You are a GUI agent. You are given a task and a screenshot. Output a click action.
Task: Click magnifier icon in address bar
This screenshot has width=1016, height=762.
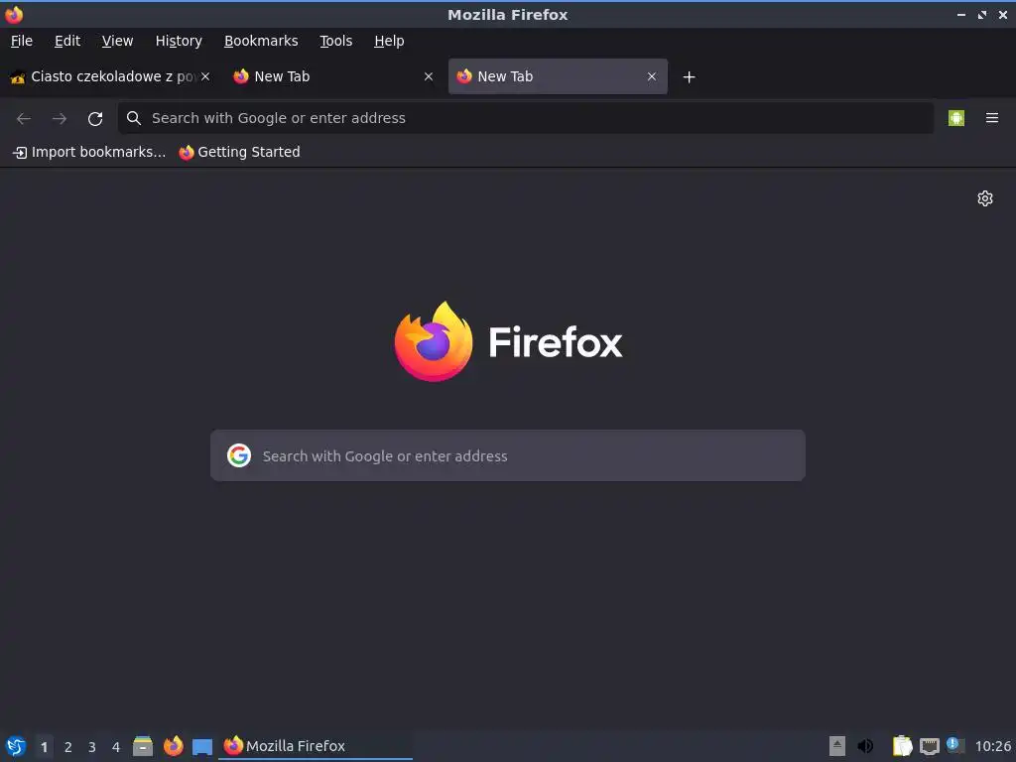(x=134, y=118)
